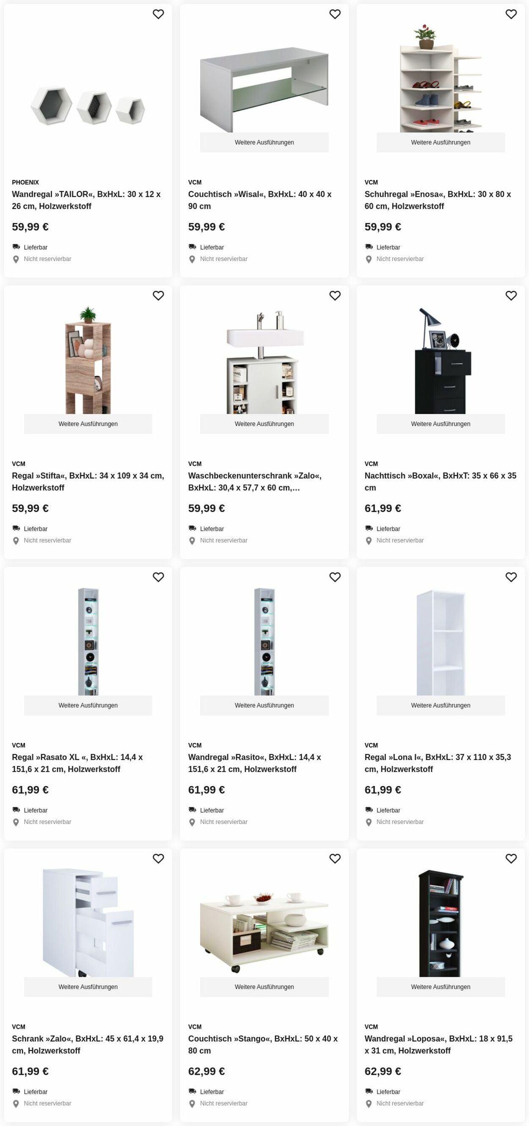Open Weitere Ausführungen under Nachttisch Boxal

pos(441,424)
